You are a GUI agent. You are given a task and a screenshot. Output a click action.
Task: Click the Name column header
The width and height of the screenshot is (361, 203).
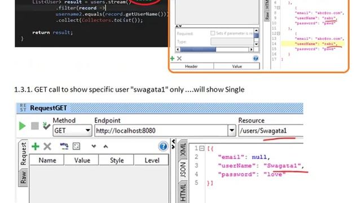click(x=47, y=160)
